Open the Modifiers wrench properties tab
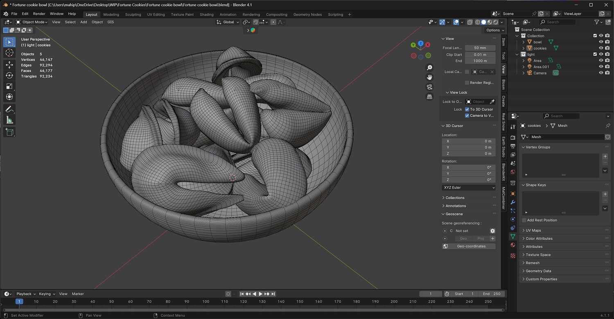Viewport: 614px width, 319px height. (512, 202)
